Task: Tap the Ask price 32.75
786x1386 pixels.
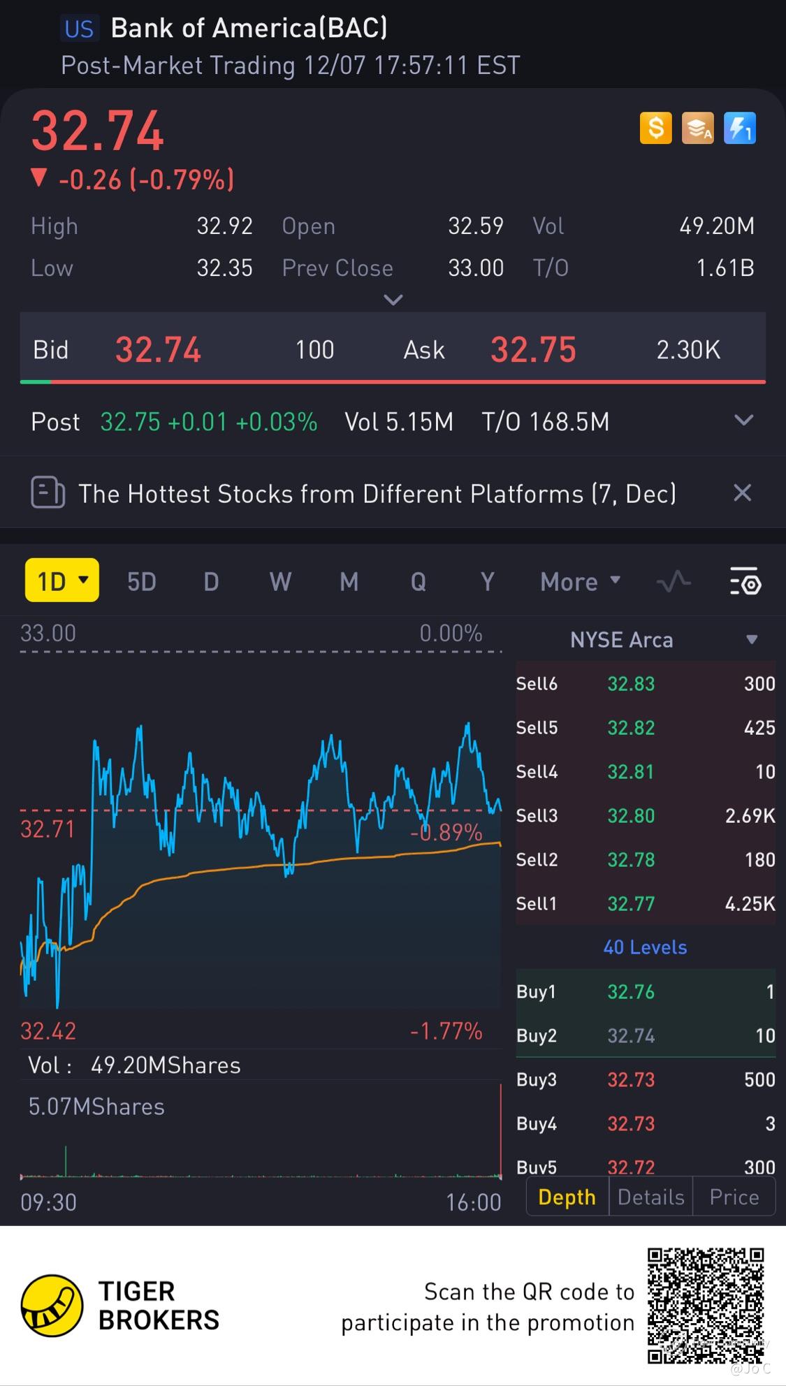Action: point(533,350)
